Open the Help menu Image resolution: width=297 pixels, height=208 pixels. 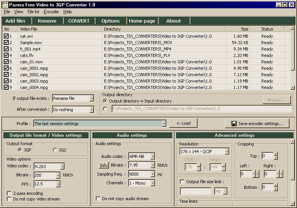[x=67, y=12]
